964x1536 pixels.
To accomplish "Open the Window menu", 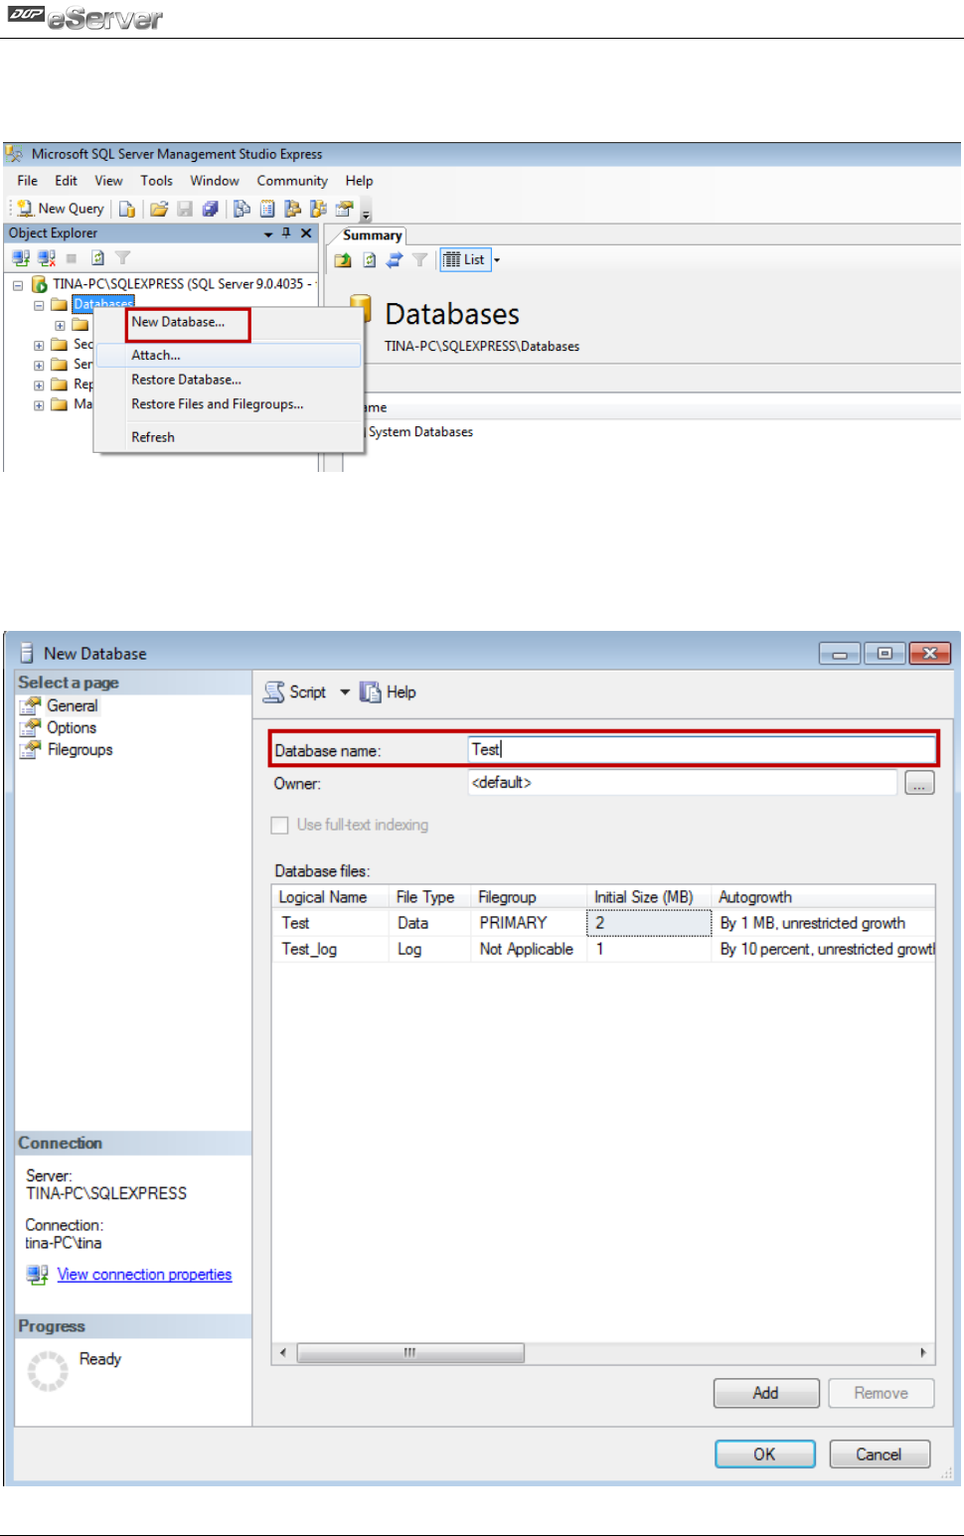I will (x=215, y=181).
